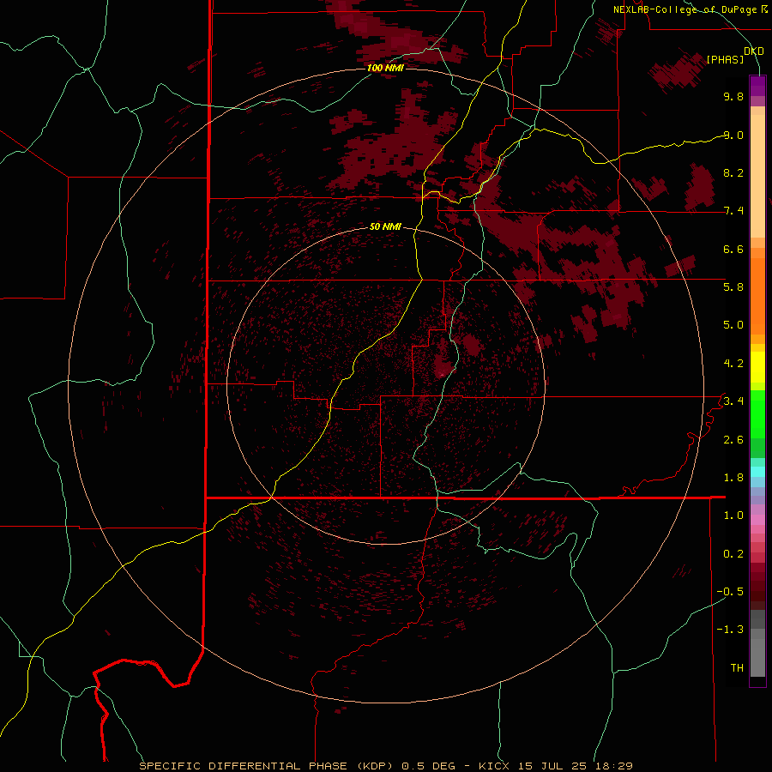Click the DKD label above color bar
The height and width of the screenshot is (772, 772).
[754, 51]
